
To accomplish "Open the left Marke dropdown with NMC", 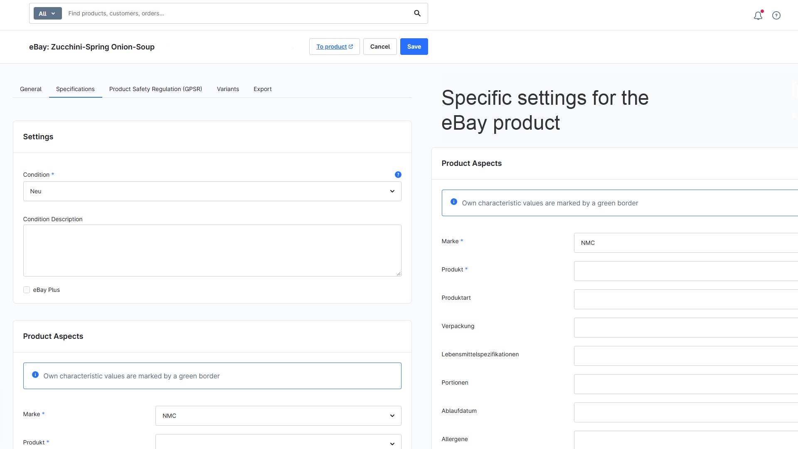I will (x=278, y=416).
